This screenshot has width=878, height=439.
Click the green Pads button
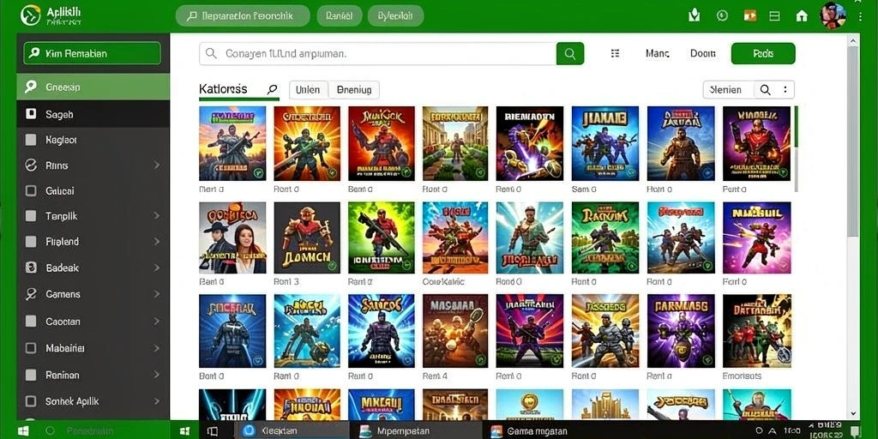tap(763, 54)
